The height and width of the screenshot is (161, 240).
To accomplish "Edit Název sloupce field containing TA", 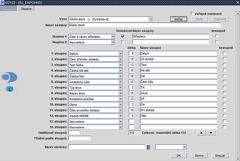I will [x=179, y=87].
